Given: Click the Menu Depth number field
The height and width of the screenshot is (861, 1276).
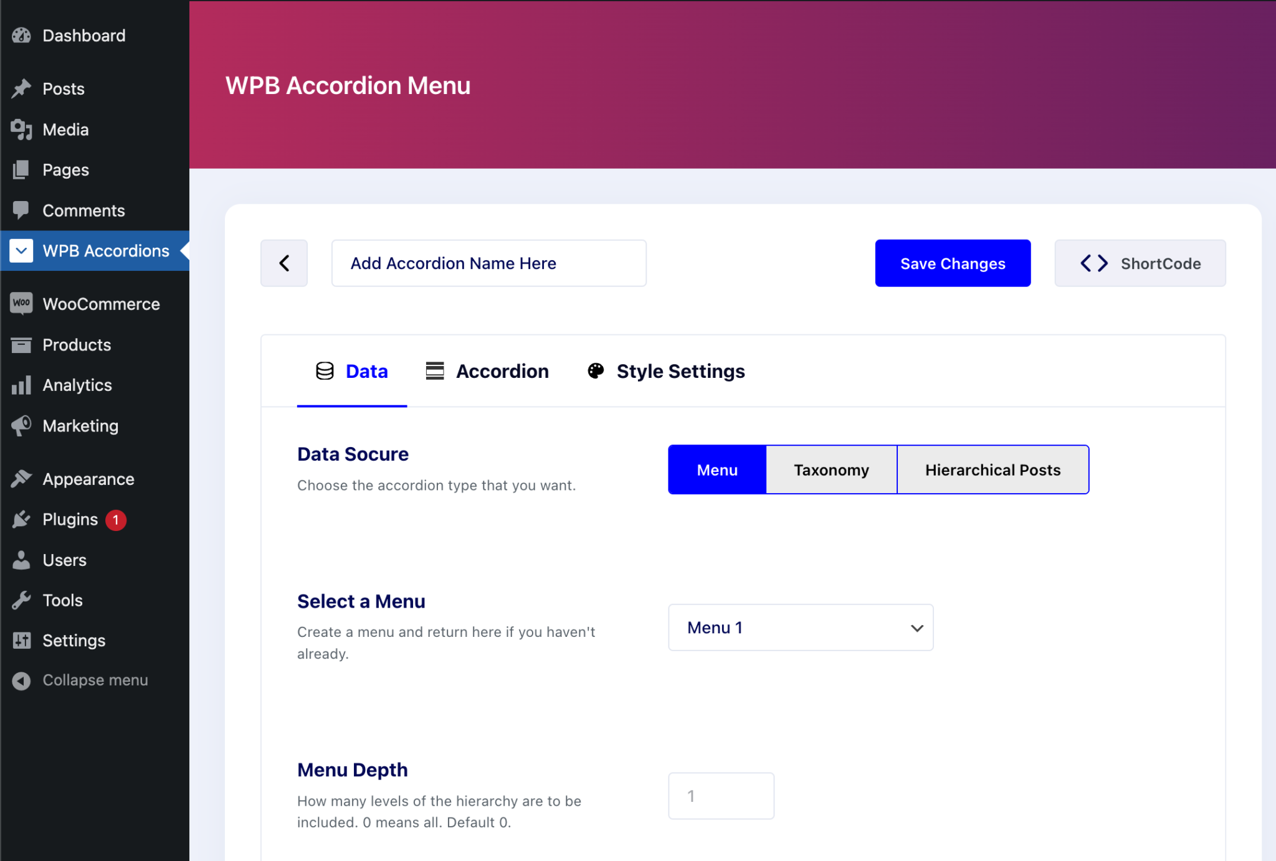Looking at the screenshot, I should 720,795.
